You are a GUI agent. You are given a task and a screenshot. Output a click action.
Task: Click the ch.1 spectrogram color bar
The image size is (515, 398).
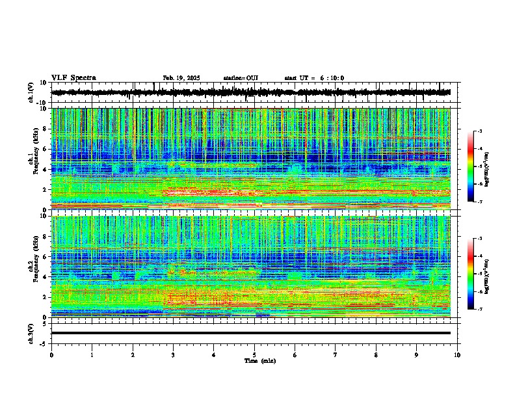coord(470,166)
